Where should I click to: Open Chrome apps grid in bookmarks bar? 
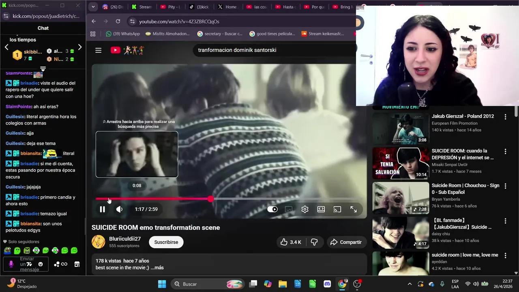click(x=93, y=34)
